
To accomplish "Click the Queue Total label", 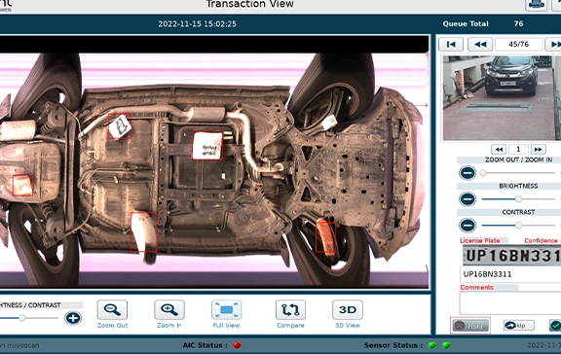I will coord(466,24).
